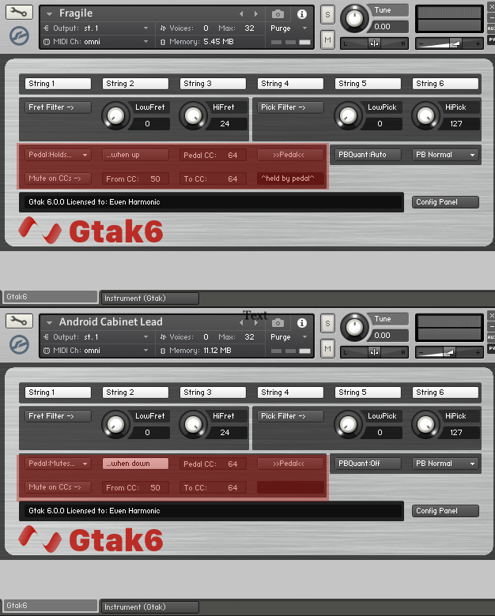Toggle '...when down' in Android Cabinet Lead
The height and width of the screenshot is (616, 495).
[136, 464]
